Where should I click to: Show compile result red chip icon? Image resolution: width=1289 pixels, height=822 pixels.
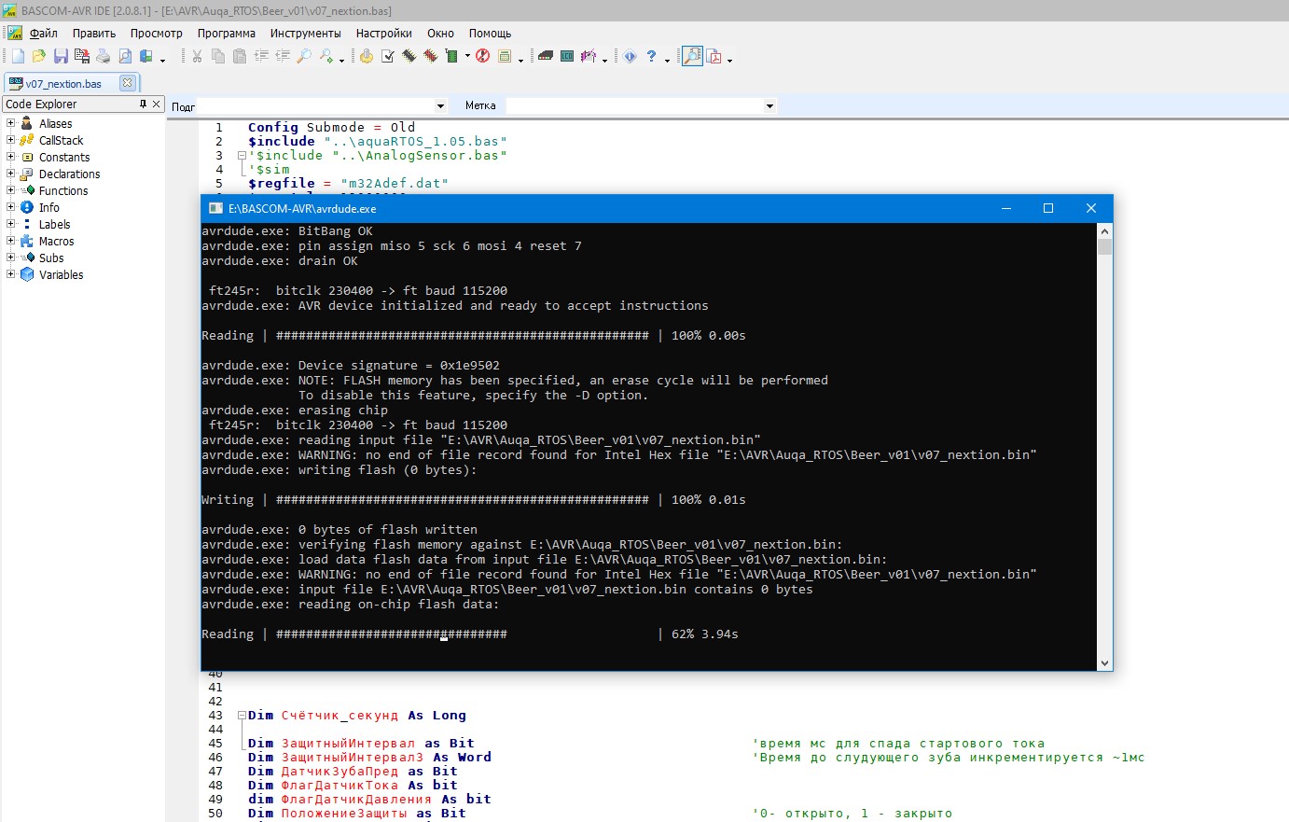(431, 56)
